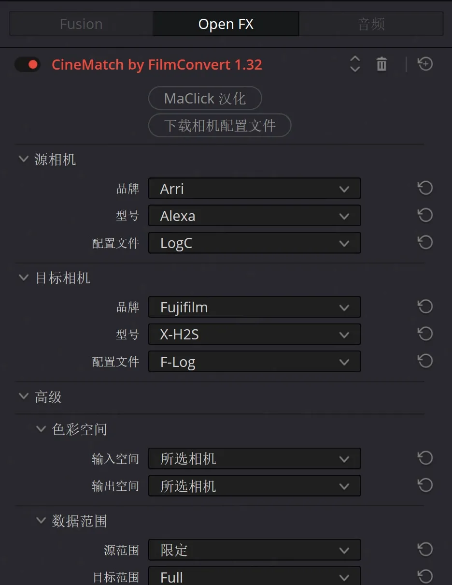Open the X-H2S model dropdown

pyautogui.click(x=254, y=334)
